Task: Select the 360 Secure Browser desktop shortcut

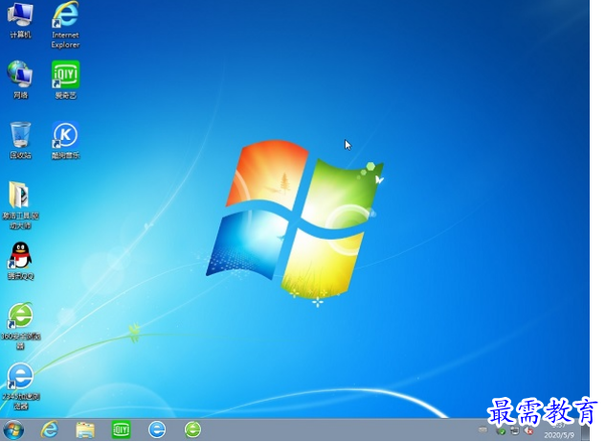Action: click(x=20, y=326)
